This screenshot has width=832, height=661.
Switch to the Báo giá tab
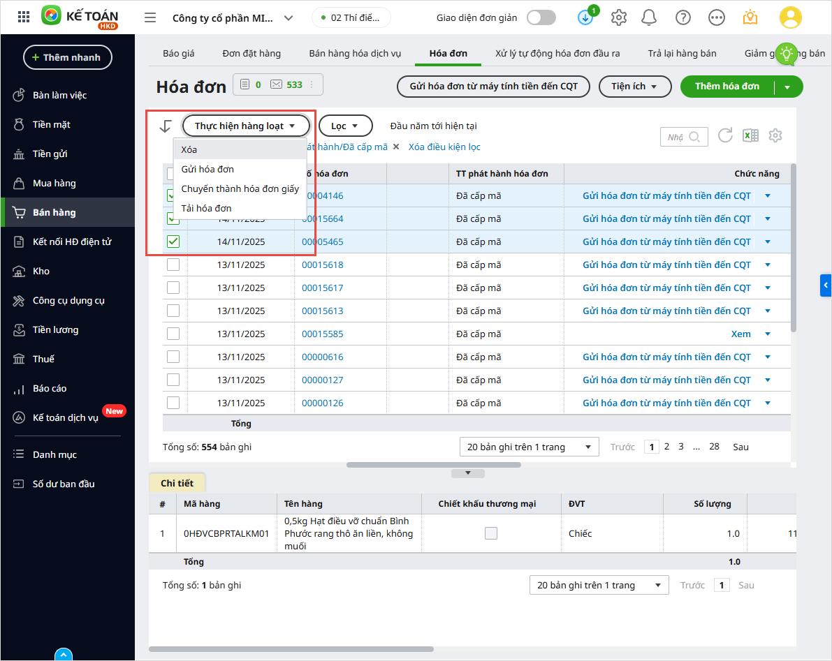[x=178, y=53]
